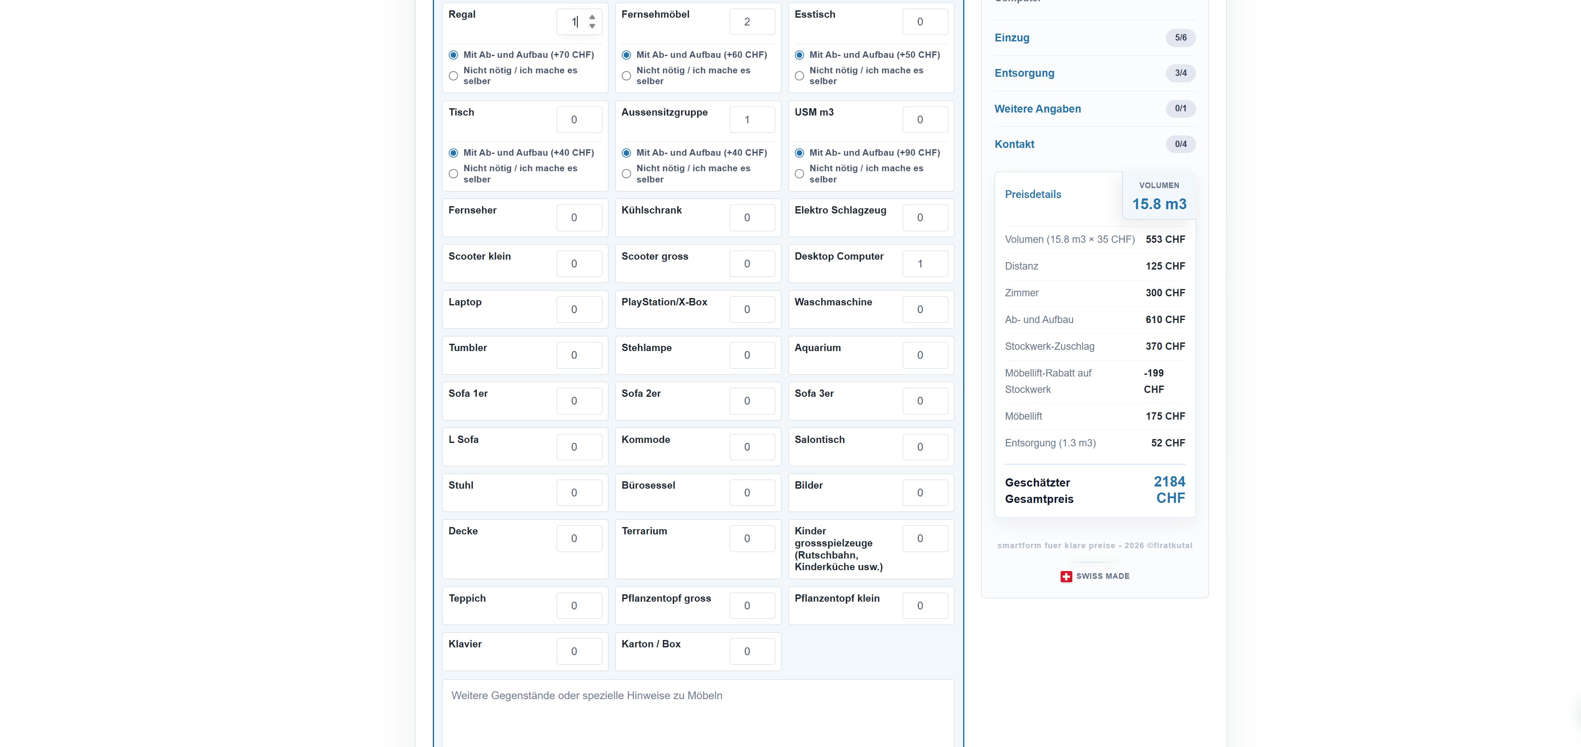This screenshot has height=747, width=1581.
Task: Select 'Nicht nötig' option for Tisch
Action: [453, 174]
